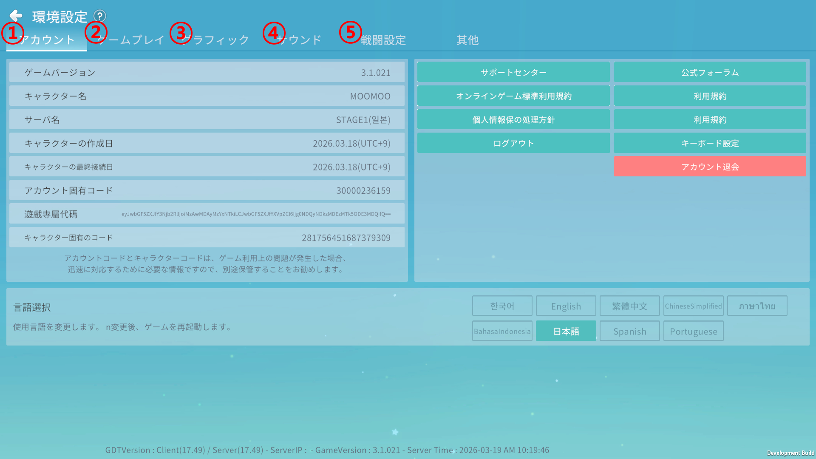Select English language

click(566, 306)
